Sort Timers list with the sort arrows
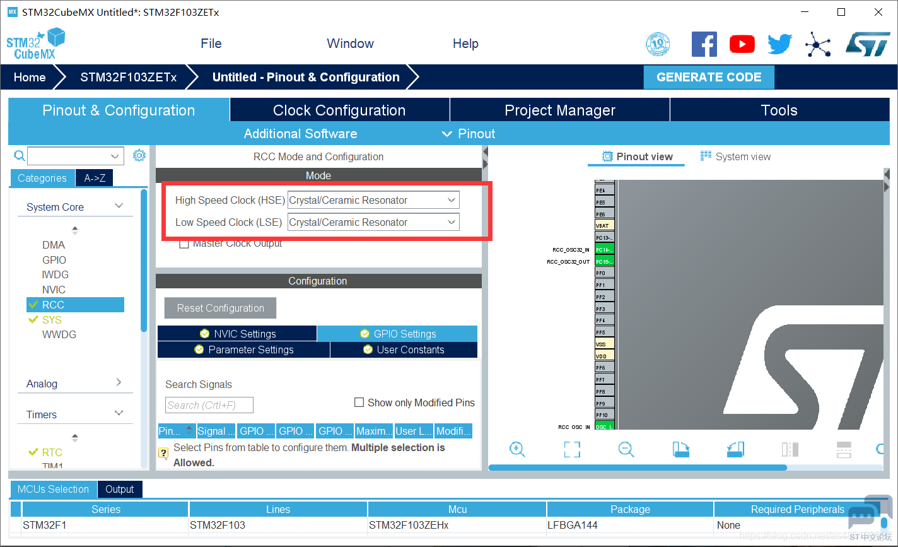898x547 pixels. [75, 438]
